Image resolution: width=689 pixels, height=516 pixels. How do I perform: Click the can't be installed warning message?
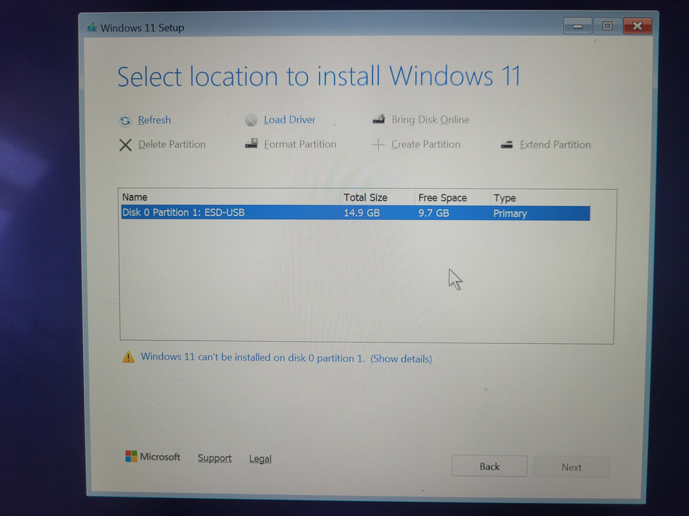(252, 357)
